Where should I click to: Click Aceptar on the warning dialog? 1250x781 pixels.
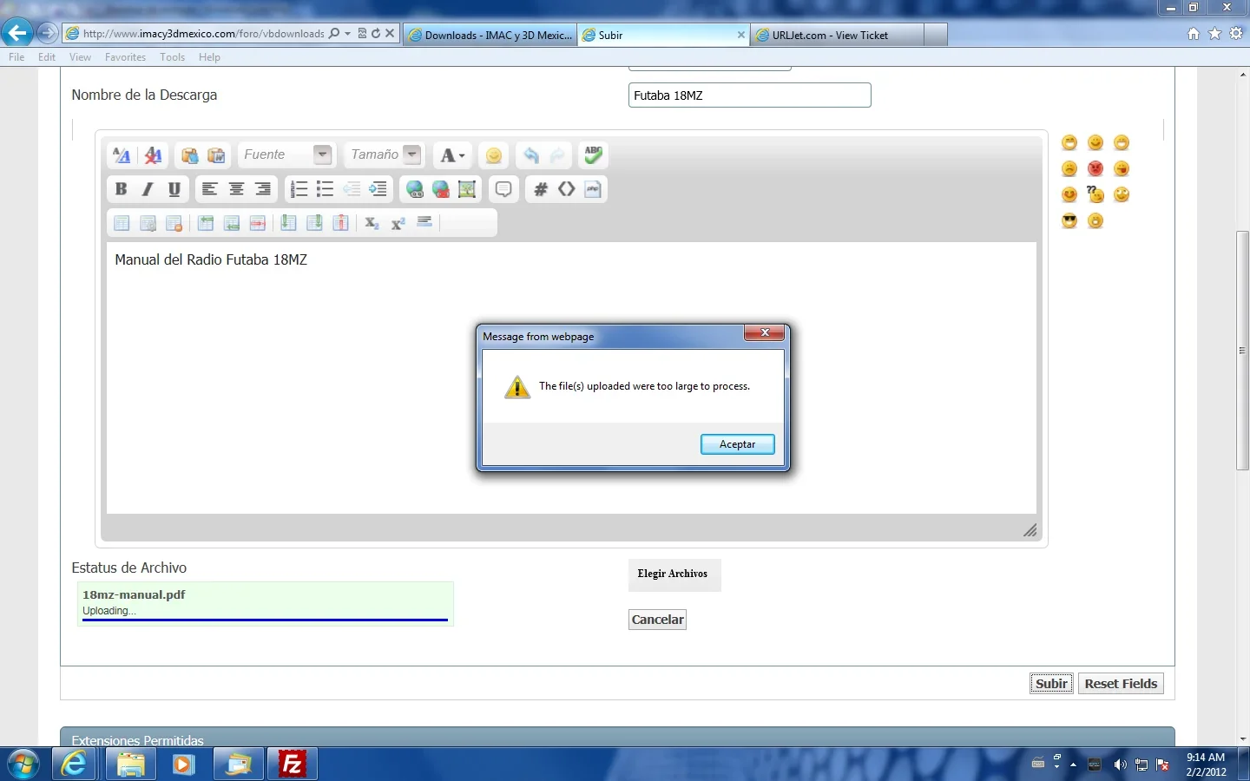pyautogui.click(x=737, y=443)
